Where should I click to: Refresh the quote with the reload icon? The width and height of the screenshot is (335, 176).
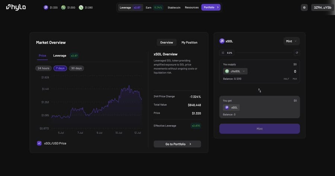pyautogui.click(x=297, y=53)
